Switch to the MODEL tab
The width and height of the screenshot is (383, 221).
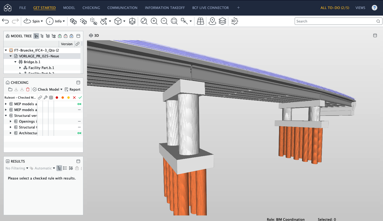point(69,8)
